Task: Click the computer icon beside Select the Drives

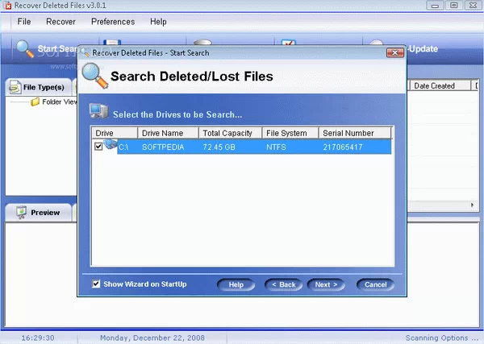Action: [x=98, y=111]
